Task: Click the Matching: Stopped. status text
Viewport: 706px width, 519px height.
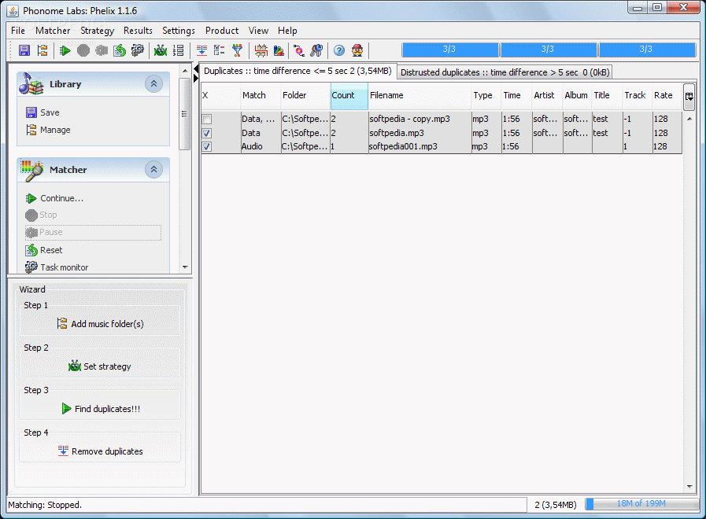Action: [x=45, y=505]
